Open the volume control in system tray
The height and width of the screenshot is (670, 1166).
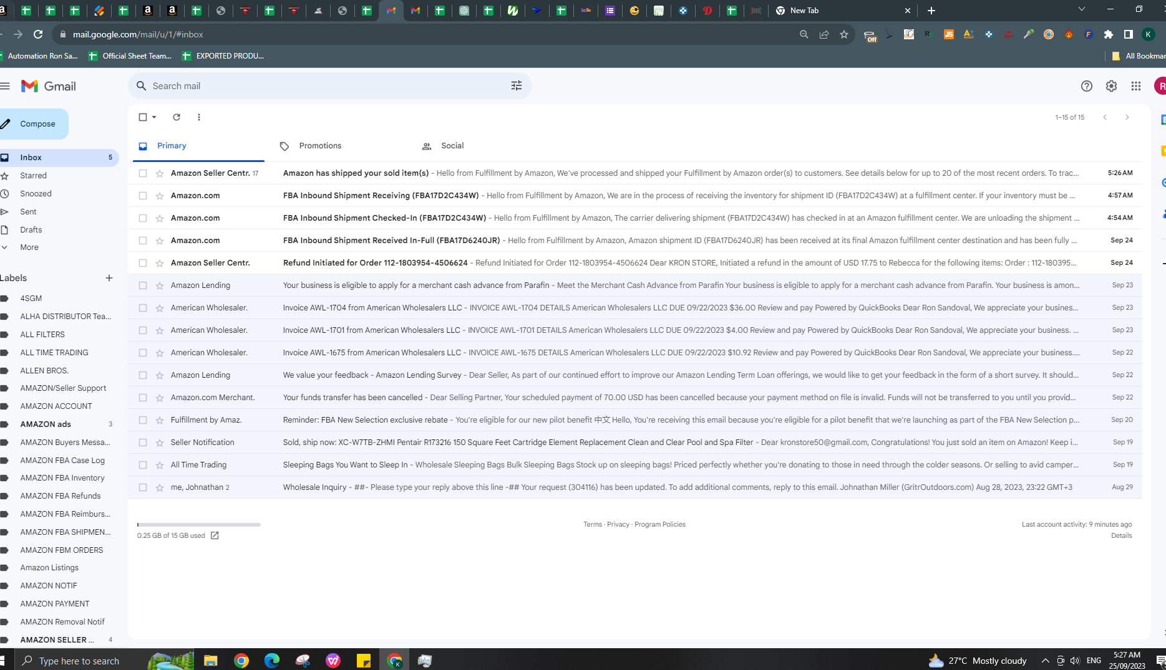tap(1075, 661)
